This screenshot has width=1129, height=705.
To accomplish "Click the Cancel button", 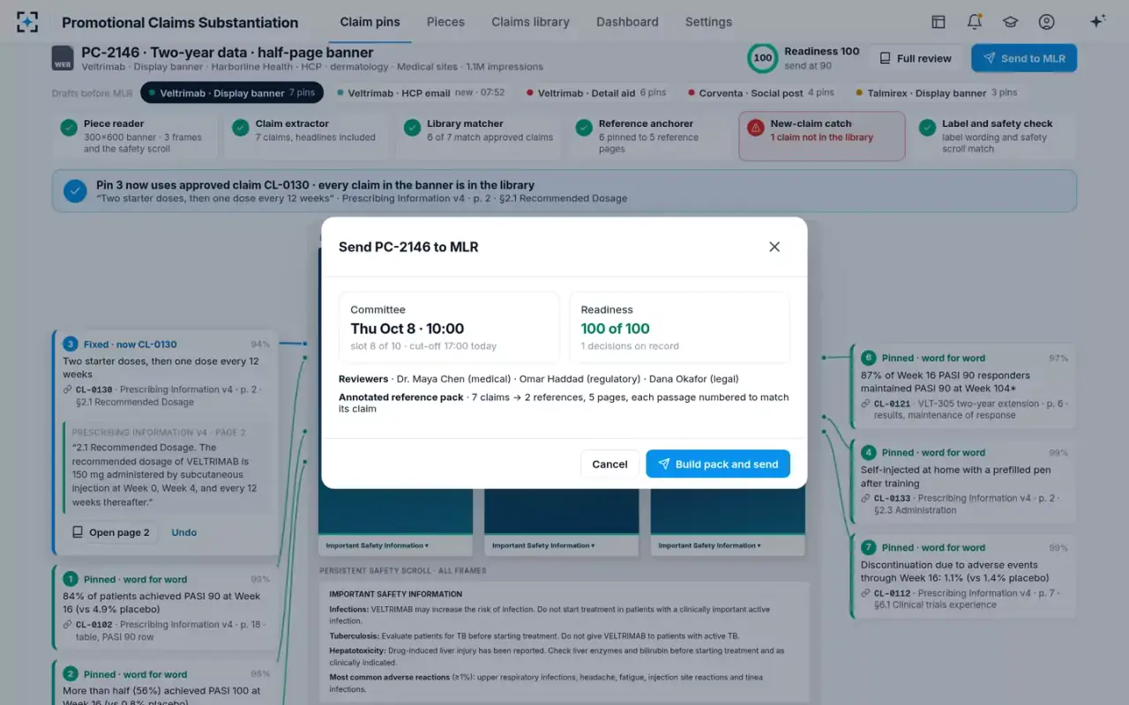I will point(609,464).
